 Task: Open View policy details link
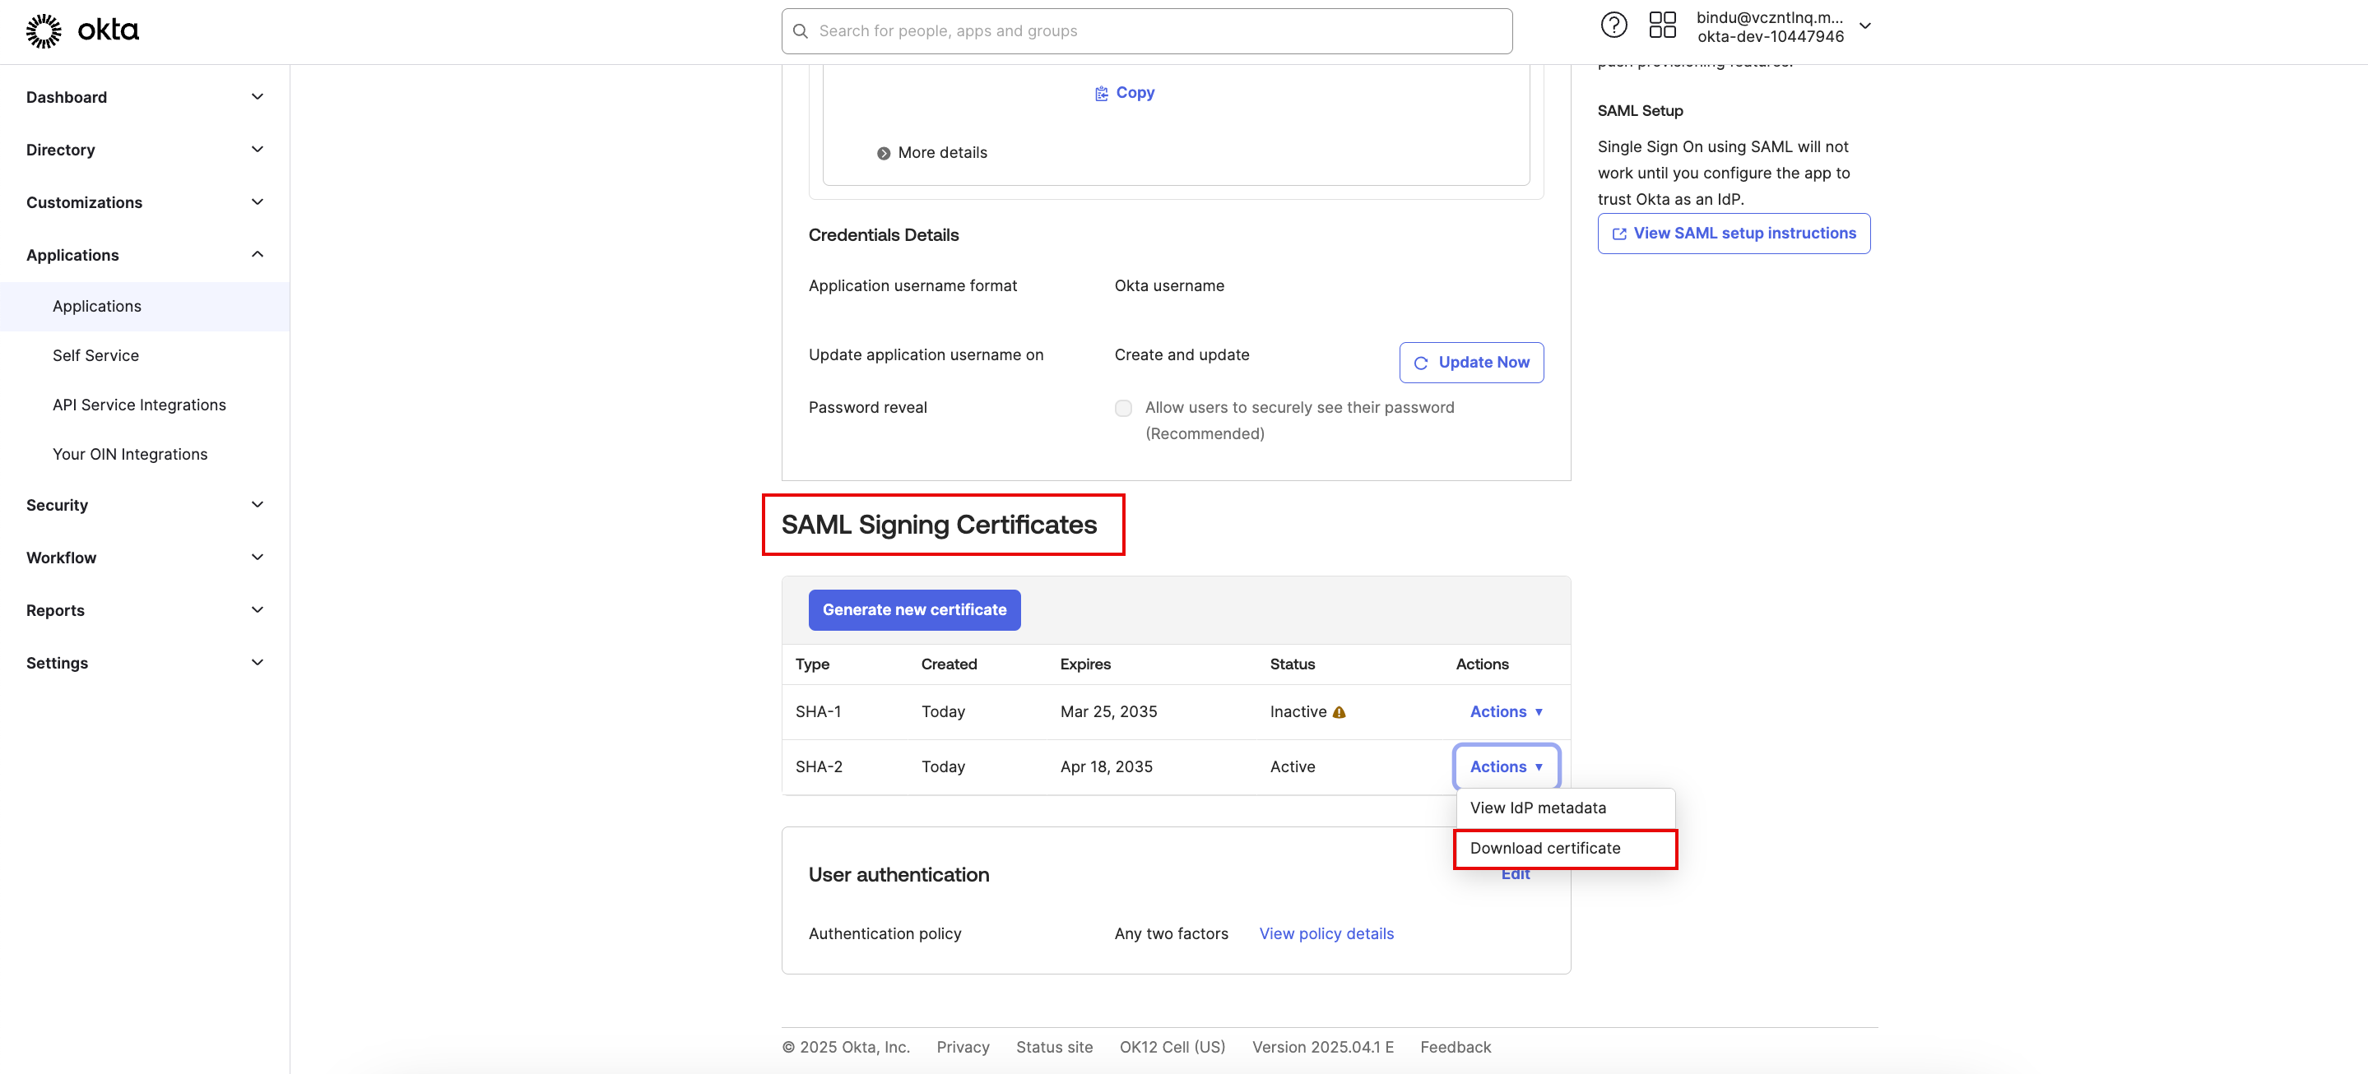(1326, 934)
